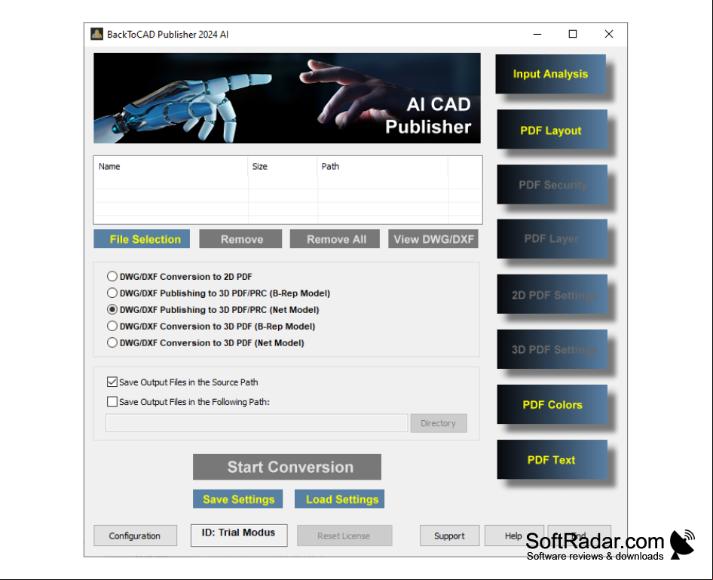Open the 3D PDF Settings
Viewport: 713px width, 580px height.
pos(552,349)
